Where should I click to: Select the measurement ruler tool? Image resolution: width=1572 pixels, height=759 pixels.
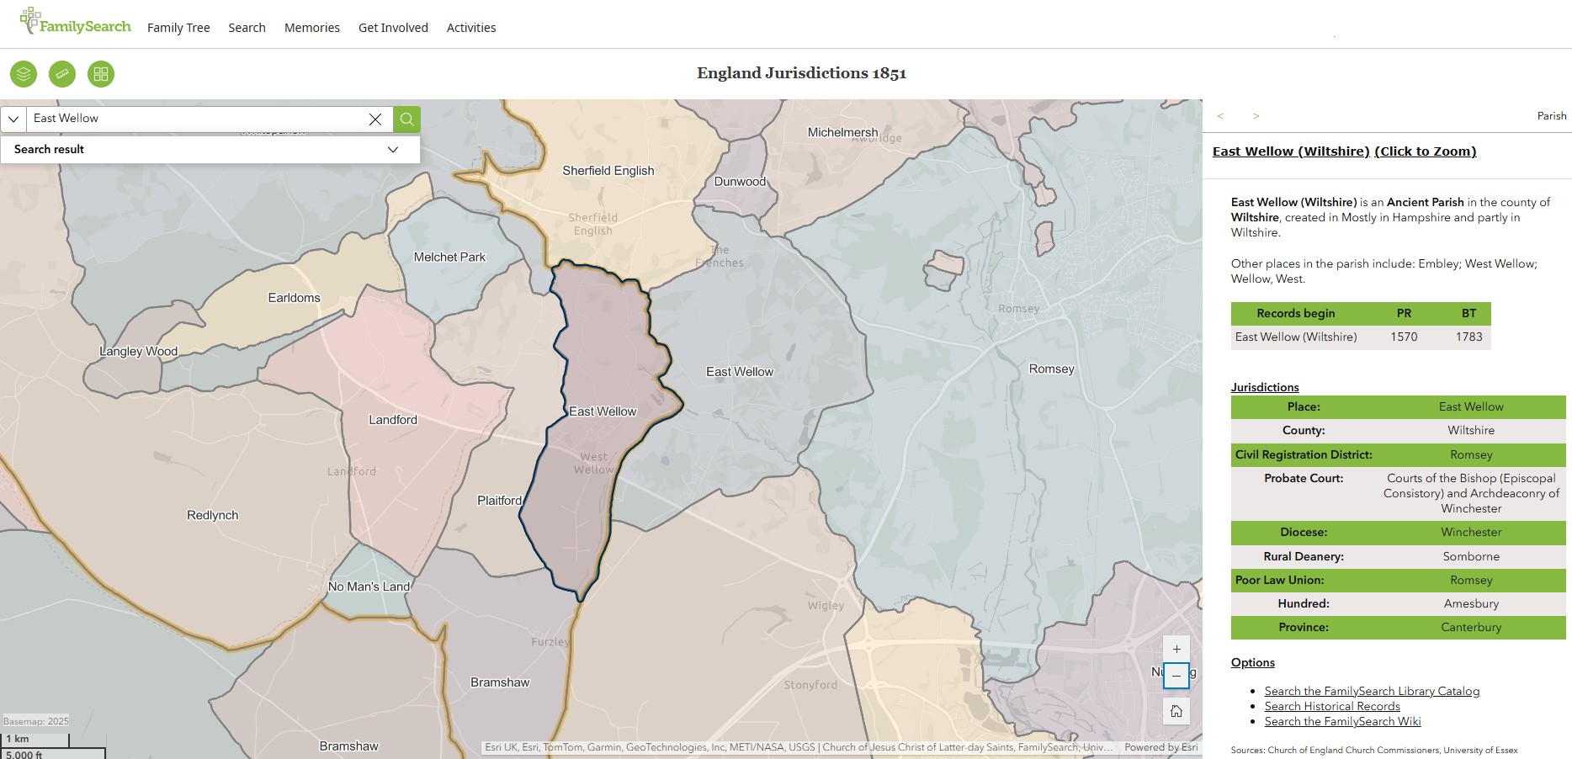tap(62, 74)
